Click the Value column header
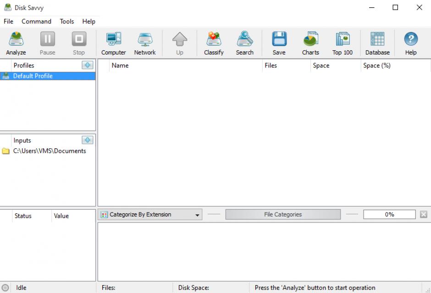 pos(73,216)
